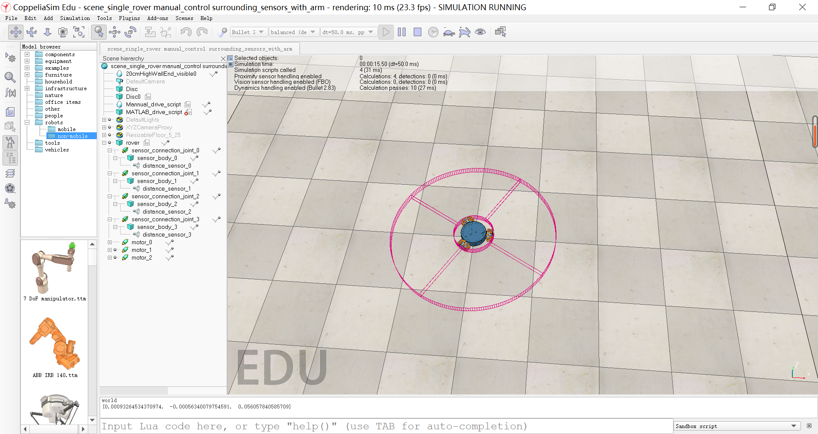Screen dimensions: 818x434
Task: Collapse the rover node in the hierarchy
Action: point(105,143)
